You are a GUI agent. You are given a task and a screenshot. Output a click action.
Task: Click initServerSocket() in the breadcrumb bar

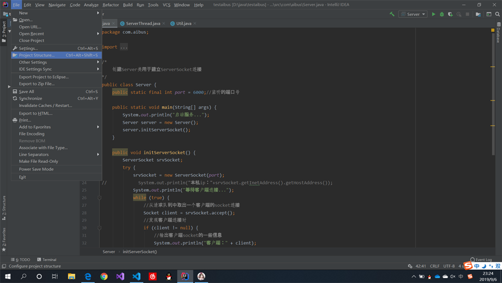point(140,252)
